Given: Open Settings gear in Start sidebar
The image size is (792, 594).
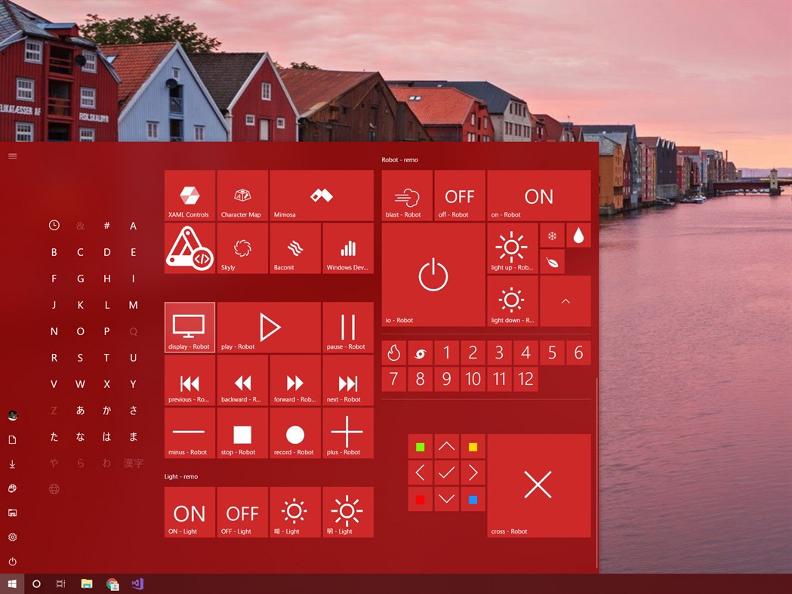Looking at the screenshot, I should click(13, 537).
